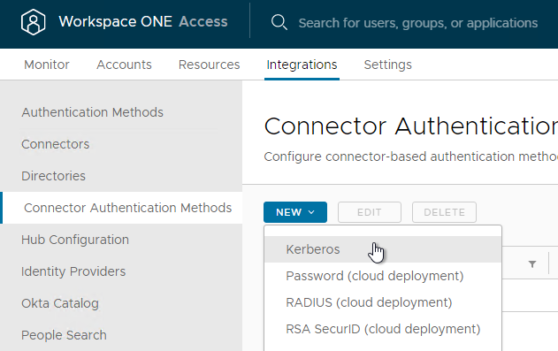Image resolution: width=558 pixels, height=351 pixels.
Task: Click the column filter funnel icon
Action: point(532,263)
